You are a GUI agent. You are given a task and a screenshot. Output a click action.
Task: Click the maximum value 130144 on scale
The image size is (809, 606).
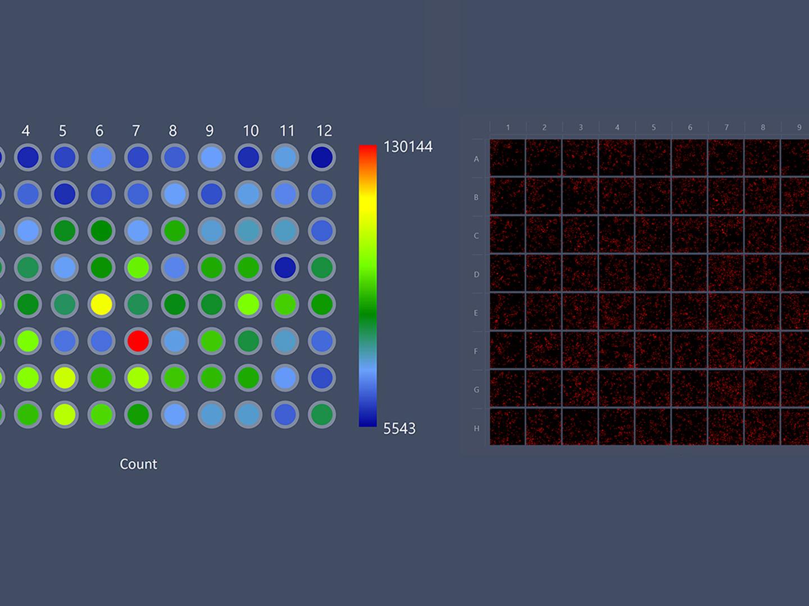point(408,147)
